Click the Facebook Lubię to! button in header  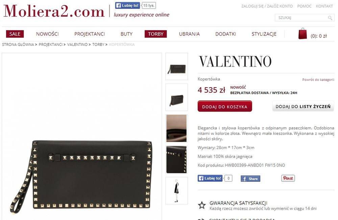point(127,6)
